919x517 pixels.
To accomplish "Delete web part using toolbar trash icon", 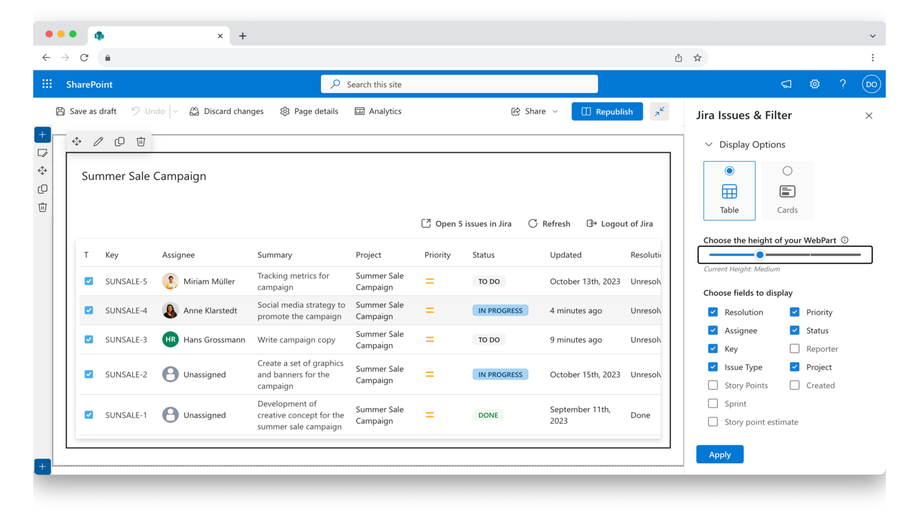I will 141,141.
